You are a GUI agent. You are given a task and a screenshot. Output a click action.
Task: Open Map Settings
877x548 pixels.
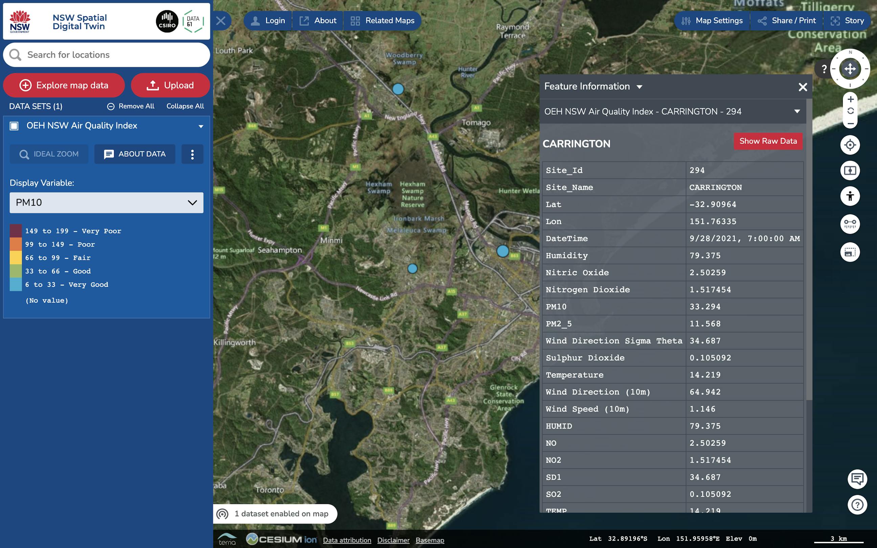pos(712,20)
